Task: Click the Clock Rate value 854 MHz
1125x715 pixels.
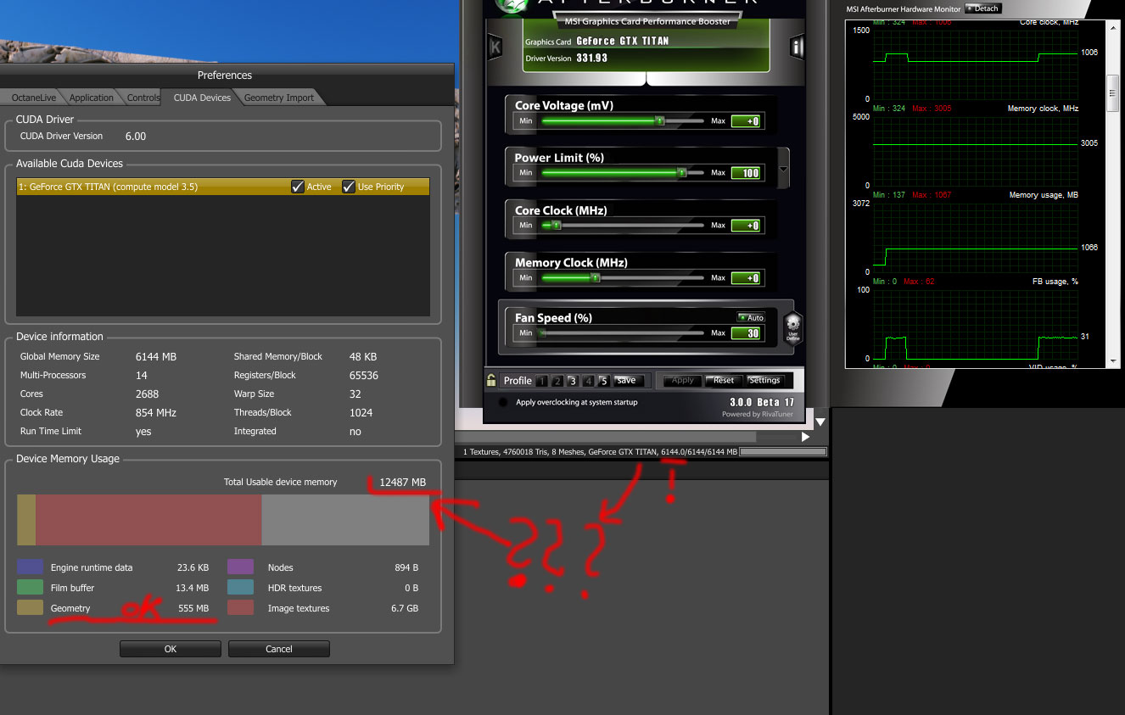Action: pyautogui.click(x=156, y=413)
